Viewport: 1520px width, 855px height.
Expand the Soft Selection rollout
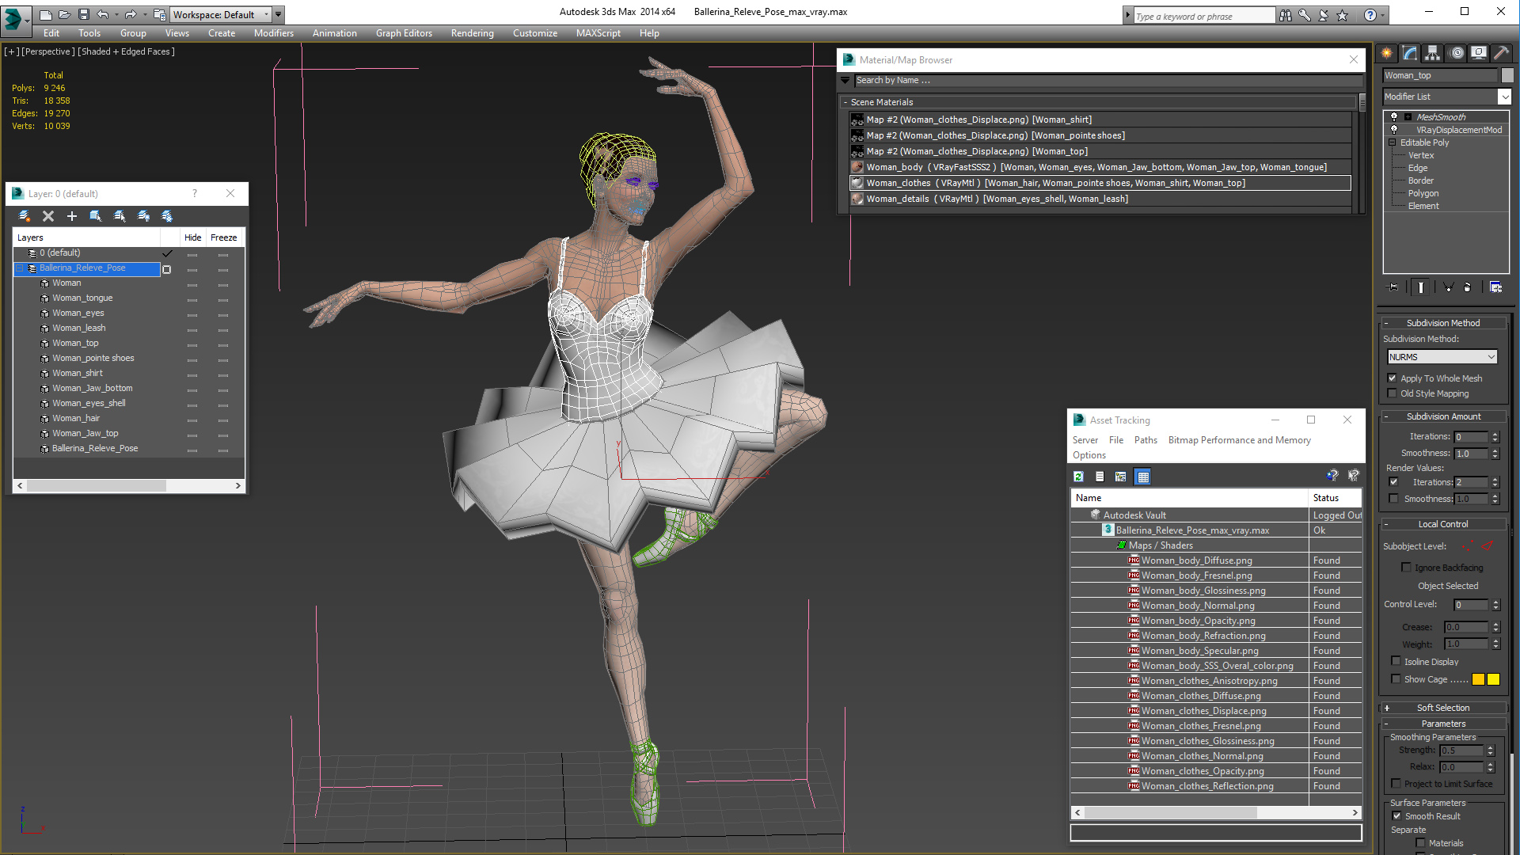(x=1443, y=708)
